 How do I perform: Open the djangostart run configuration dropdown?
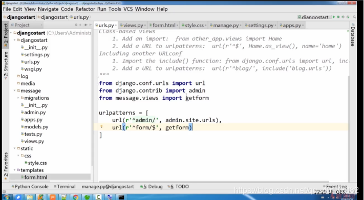point(314,17)
